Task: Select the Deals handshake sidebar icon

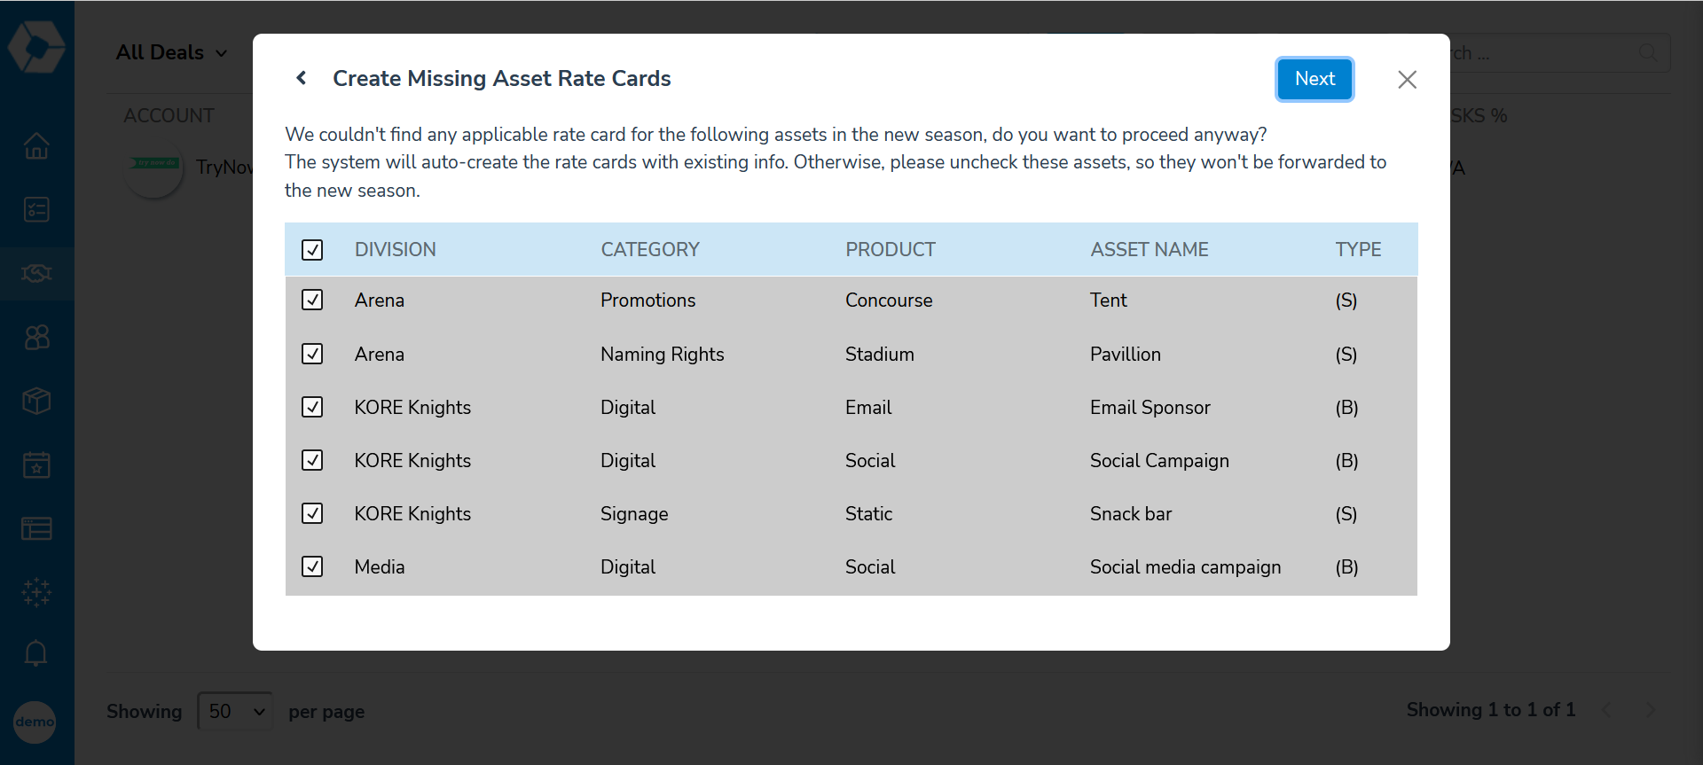Action: tap(36, 273)
